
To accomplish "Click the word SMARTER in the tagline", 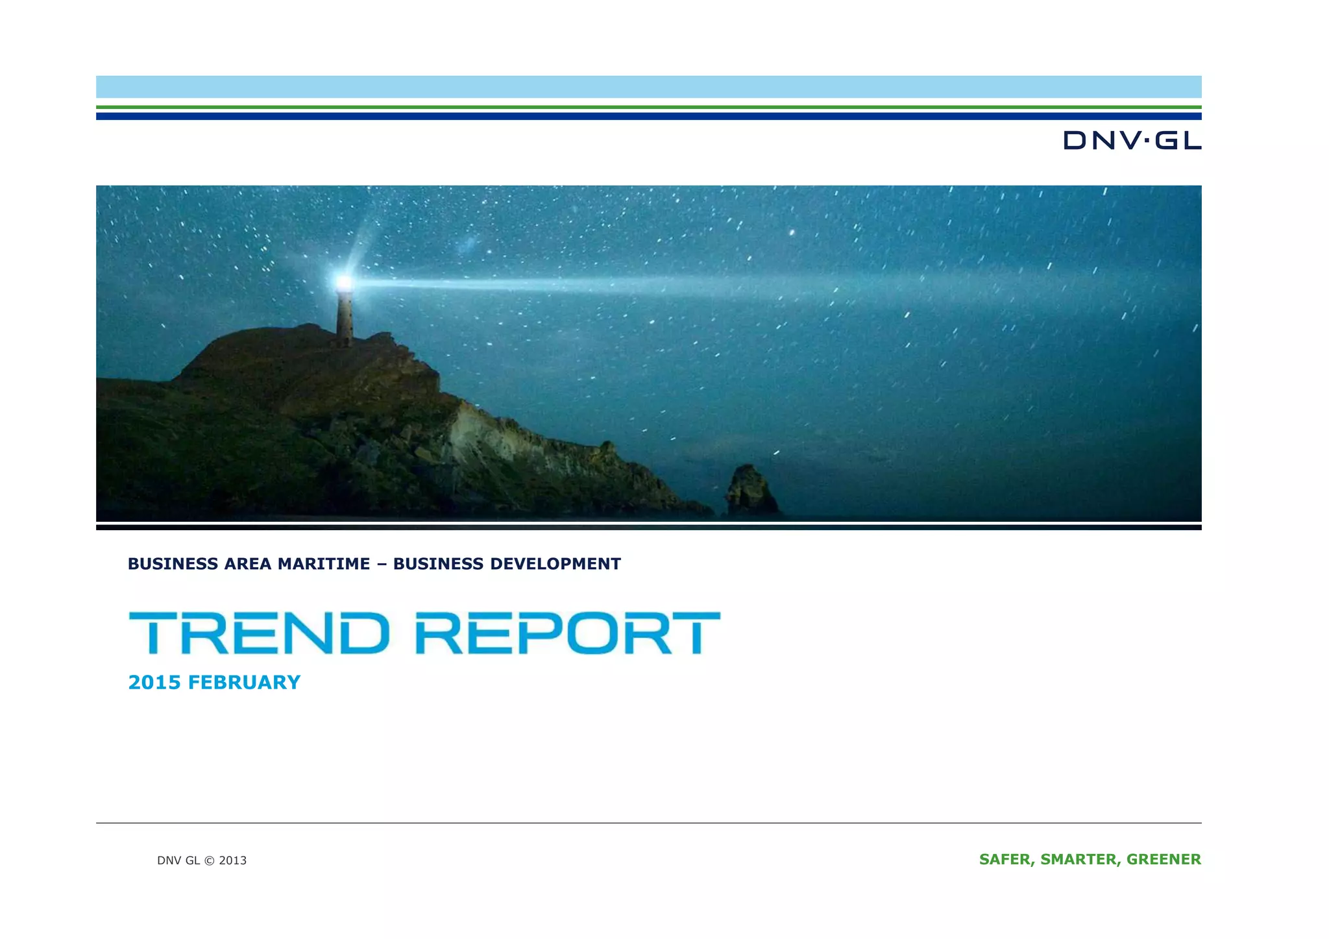I will coord(1080,859).
